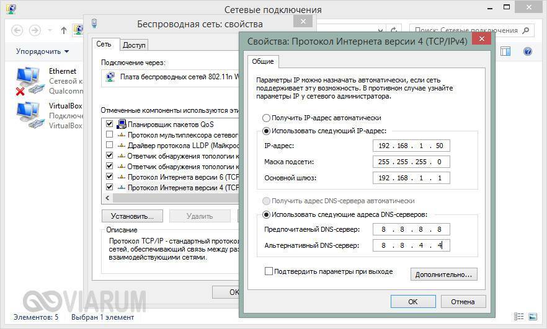Open recent locations dropdown arrow beside Forward
This screenshot has width=547, height=329.
[x=50, y=30]
